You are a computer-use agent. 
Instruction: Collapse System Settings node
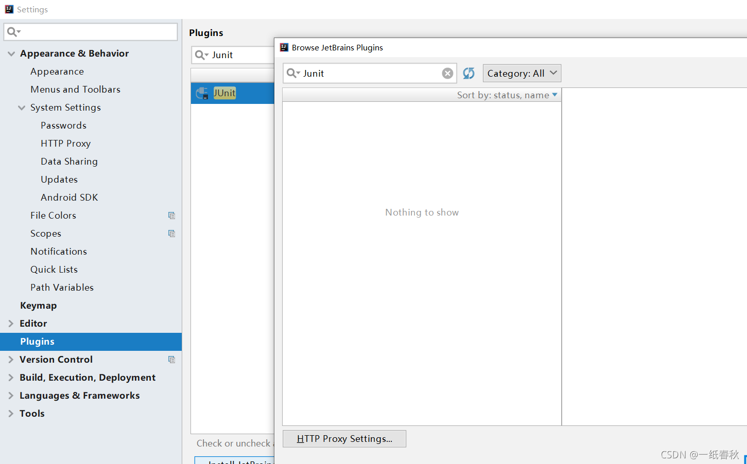[x=22, y=108]
